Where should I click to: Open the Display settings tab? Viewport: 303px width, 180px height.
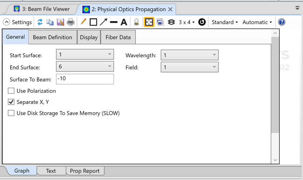[89, 37]
